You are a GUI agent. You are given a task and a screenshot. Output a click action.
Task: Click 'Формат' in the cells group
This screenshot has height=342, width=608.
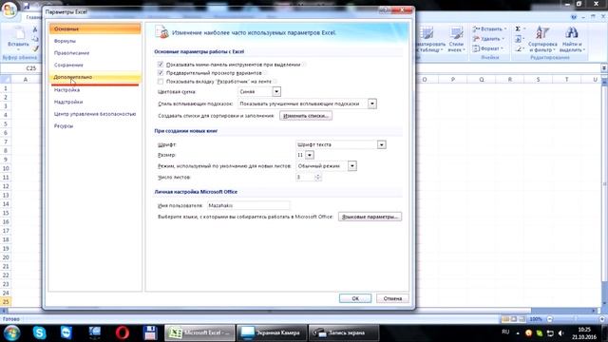coord(487,48)
